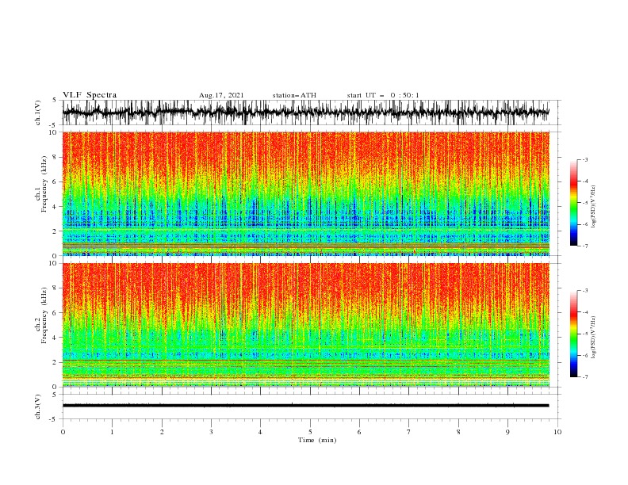Click the "ch.3(V)" waveform axis label
This screenshot has height=485, width=628.
pyautogui.click(x=38, y=407)
